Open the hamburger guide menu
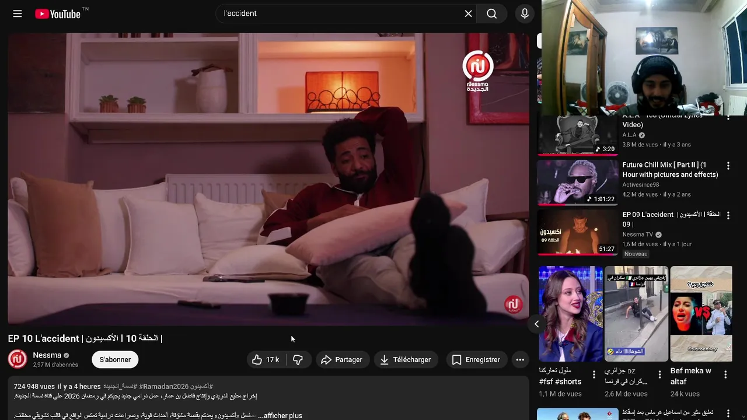 [x=18, y=13]
